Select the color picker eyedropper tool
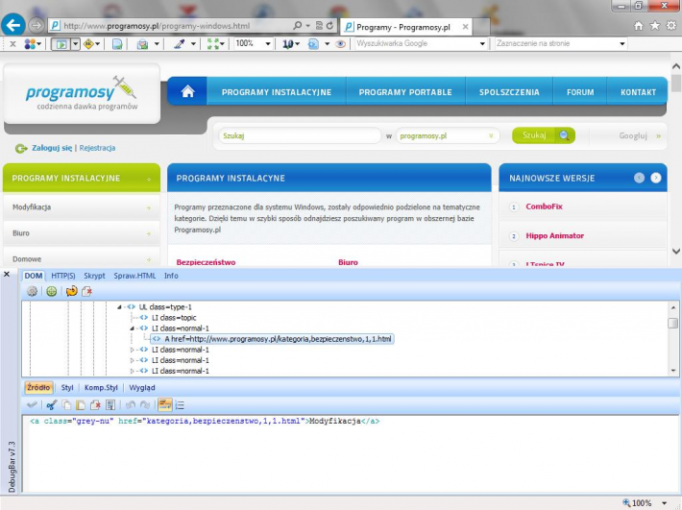This screenshot has height=510, width=682. [x=180, y=44]
